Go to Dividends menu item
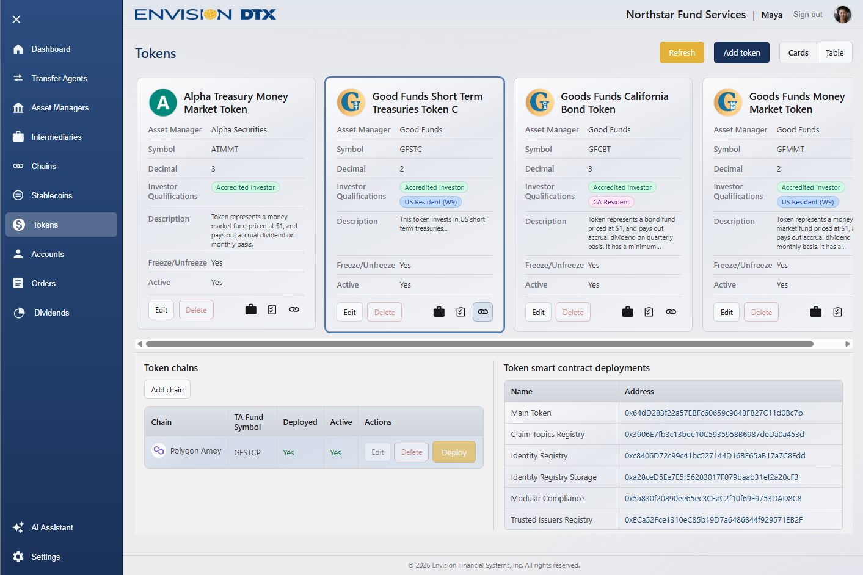 coord(51,313)
